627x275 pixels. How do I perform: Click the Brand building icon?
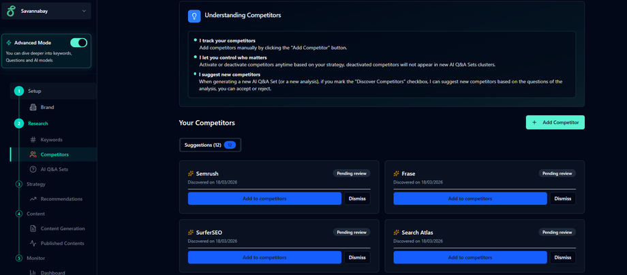point(33,107)
